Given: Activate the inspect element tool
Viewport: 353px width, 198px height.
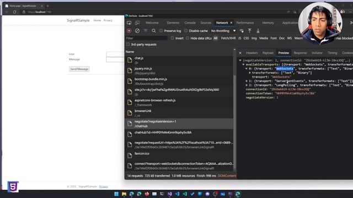Looking at the screenshot, I should click(x=129, y=23).
